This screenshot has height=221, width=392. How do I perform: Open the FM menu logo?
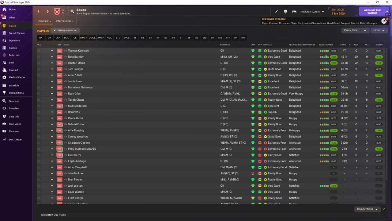point(294,12)
